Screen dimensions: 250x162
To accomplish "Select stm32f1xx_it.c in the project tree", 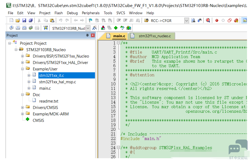I will [x=52, y=75].
